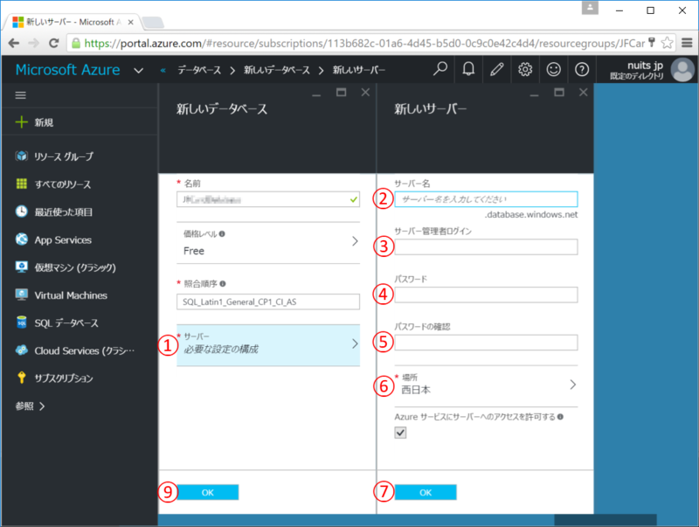Minimize the 新しいサーバー blade
This screenshot has width=699, height=527.
(534, 94)
